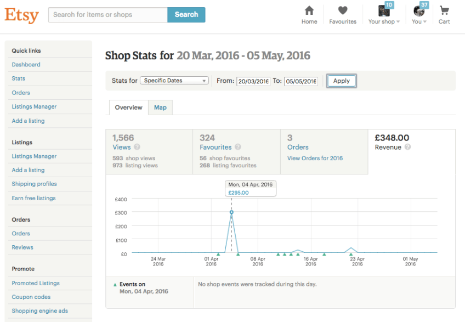
Task: Switch to the Map tab
Action: tap(160, 108)
